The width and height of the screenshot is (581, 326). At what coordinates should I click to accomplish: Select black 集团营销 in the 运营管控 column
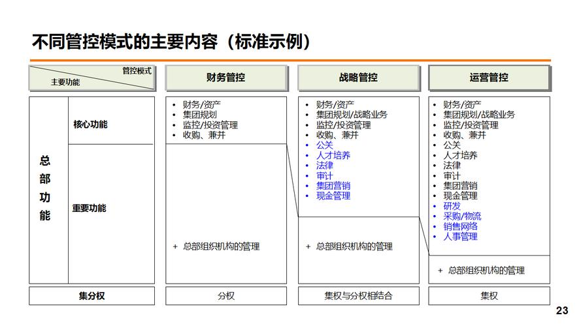click(x=460, y=186)
